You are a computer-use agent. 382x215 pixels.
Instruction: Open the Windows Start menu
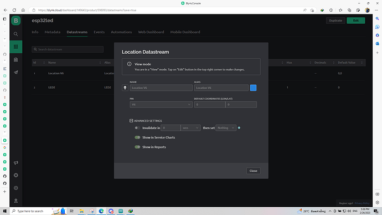[4, 211]
